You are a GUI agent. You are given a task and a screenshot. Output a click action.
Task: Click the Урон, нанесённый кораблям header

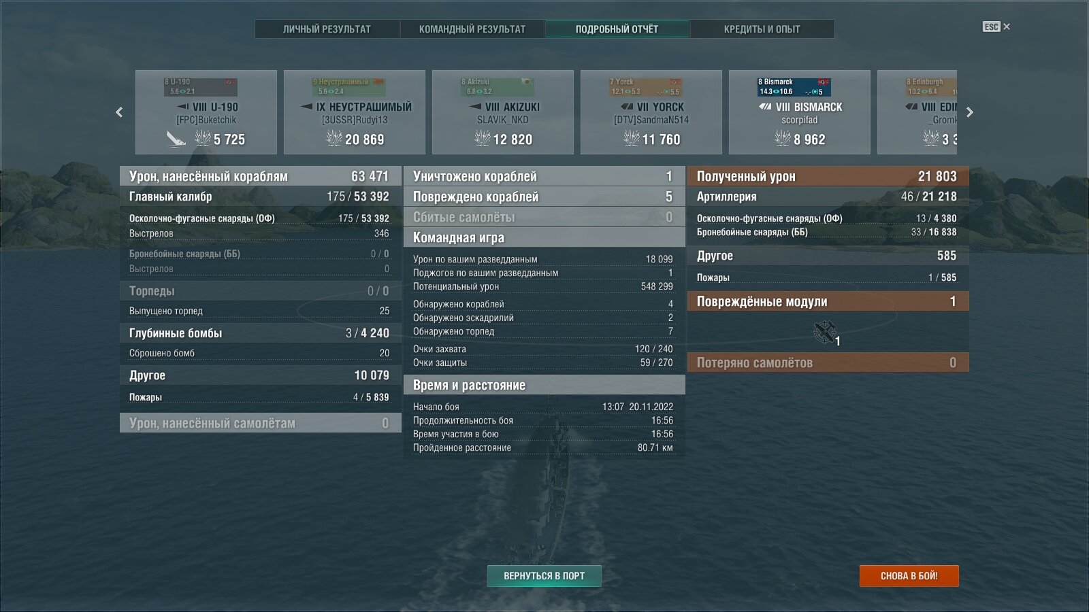coord(260,176)
